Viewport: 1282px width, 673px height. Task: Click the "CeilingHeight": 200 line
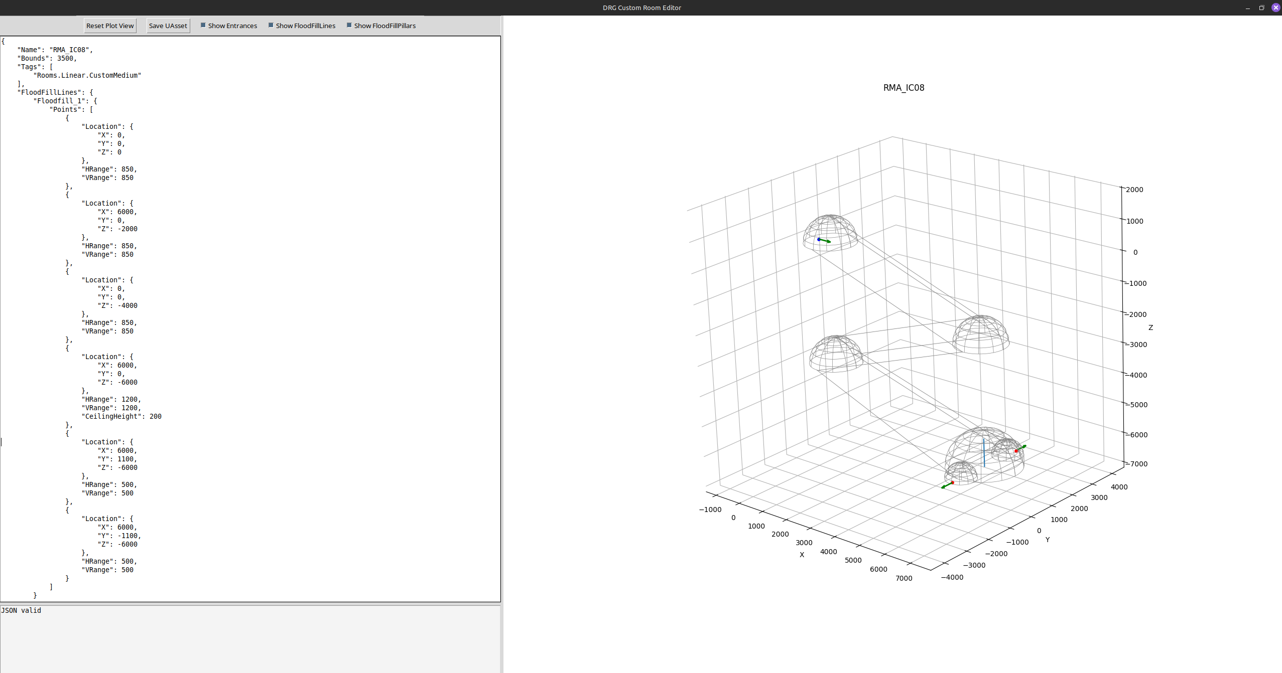[x=121, y=416]
